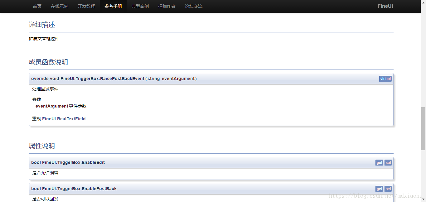Click the text 是否允许编辑
426x202 pixels.
[45, 172]
